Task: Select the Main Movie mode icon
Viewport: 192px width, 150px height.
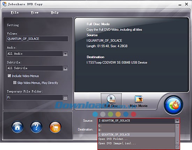Action: [139, 101]
